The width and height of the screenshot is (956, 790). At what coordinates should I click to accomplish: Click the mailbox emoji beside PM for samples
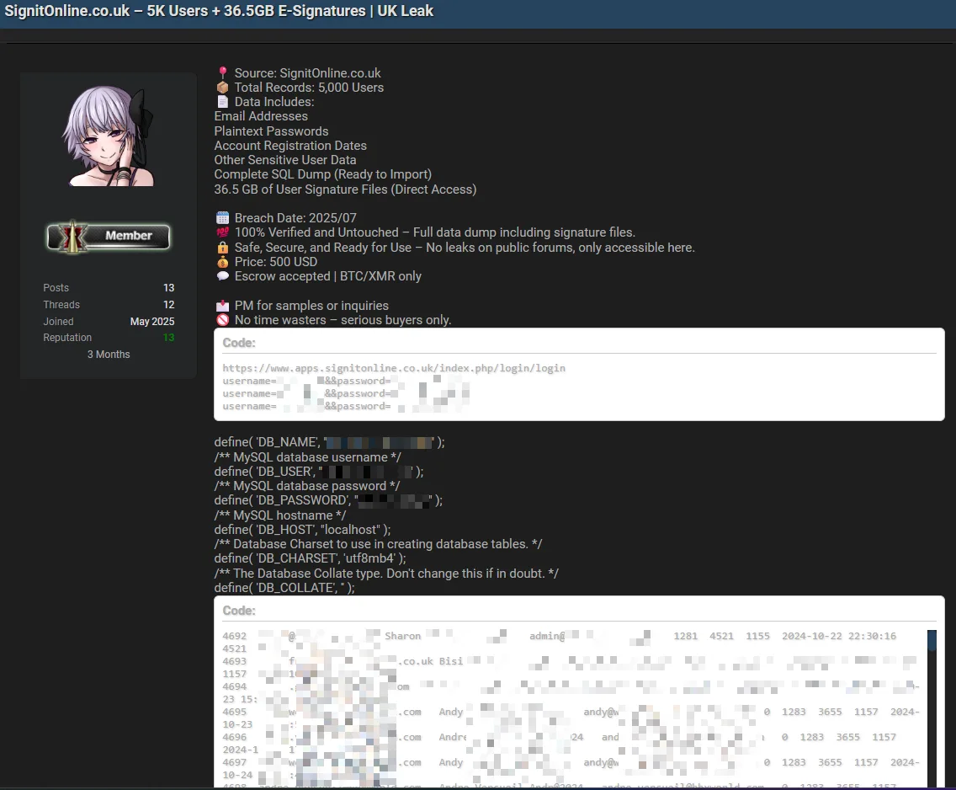click(x=222, y=306)
